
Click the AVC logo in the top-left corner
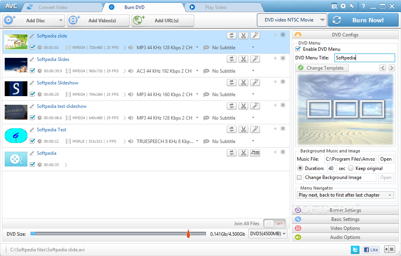pyautogui.click(x=11, y=6)
